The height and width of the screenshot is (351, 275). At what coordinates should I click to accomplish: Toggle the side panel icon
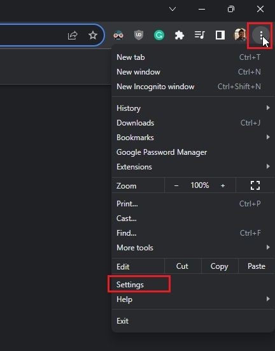pyautogui.click(x=220, y=35)
